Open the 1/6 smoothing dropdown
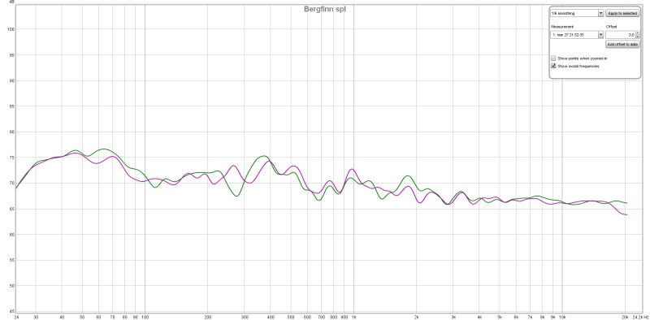The width and height of the screenshot is (650, 320). pyautogui.click(x=577, y=13)
